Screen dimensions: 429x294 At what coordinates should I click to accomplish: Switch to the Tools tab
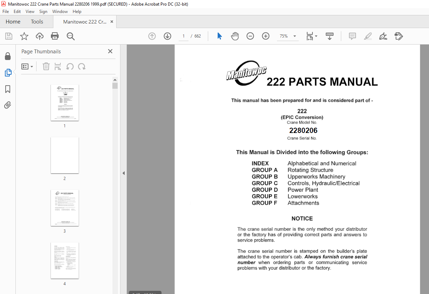pos(37,22)
